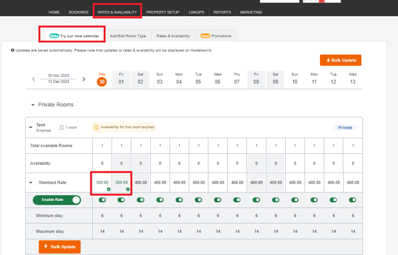Click the Maximum stay row label
The width and height of the screenshot is (398, 255).
[x=50, y=231]
